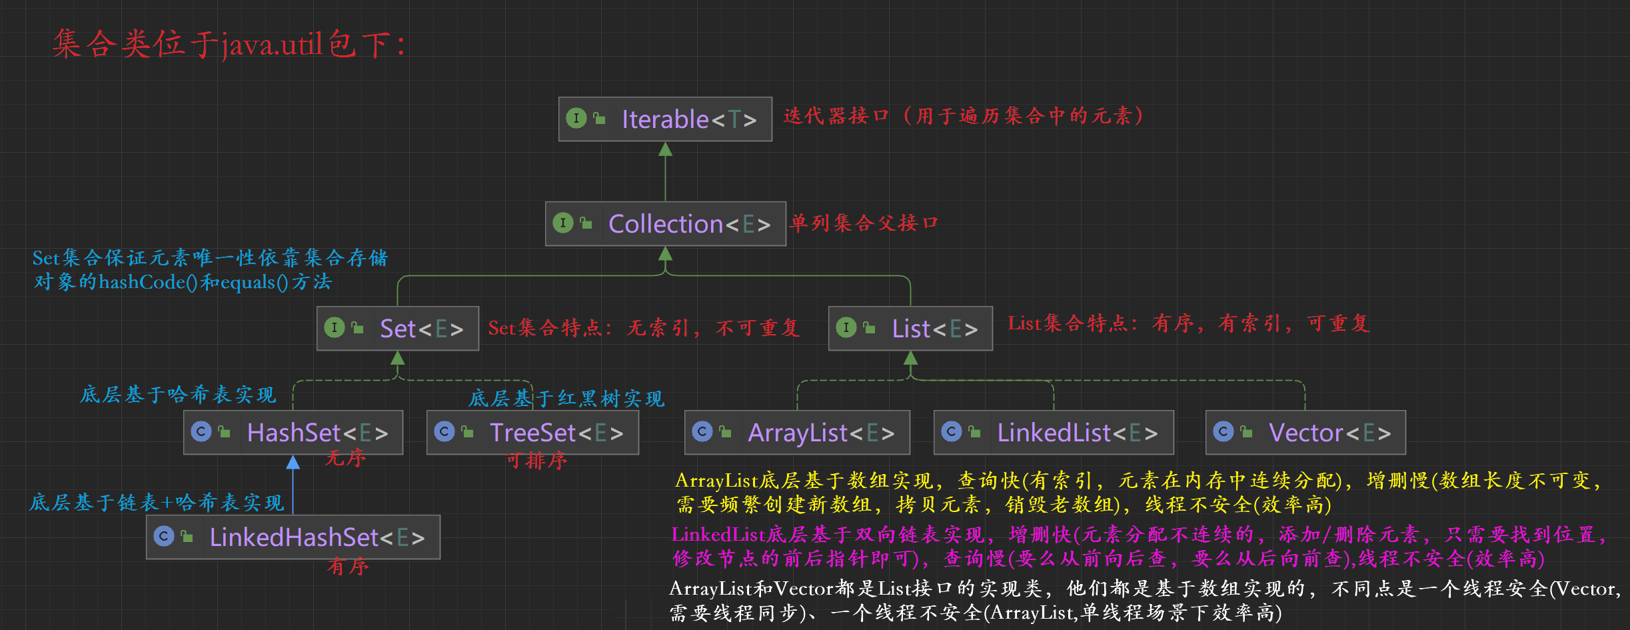Select the List<E> interface node label
This screenshot has height=630, width=1630.
(935, 329)
